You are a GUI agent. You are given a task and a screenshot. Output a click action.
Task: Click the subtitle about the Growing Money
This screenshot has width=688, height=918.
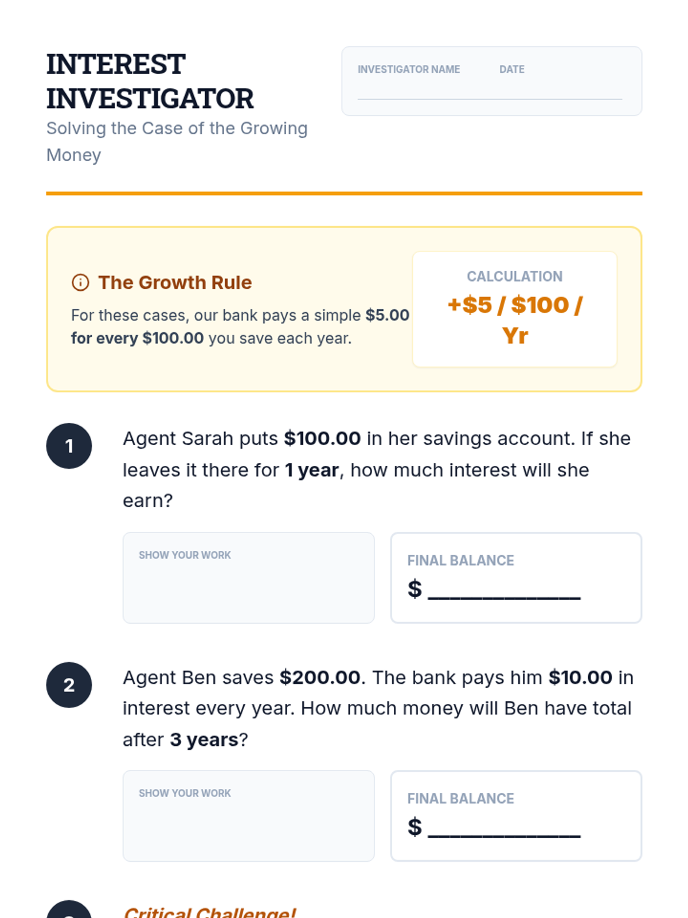[x=177, y=141]
